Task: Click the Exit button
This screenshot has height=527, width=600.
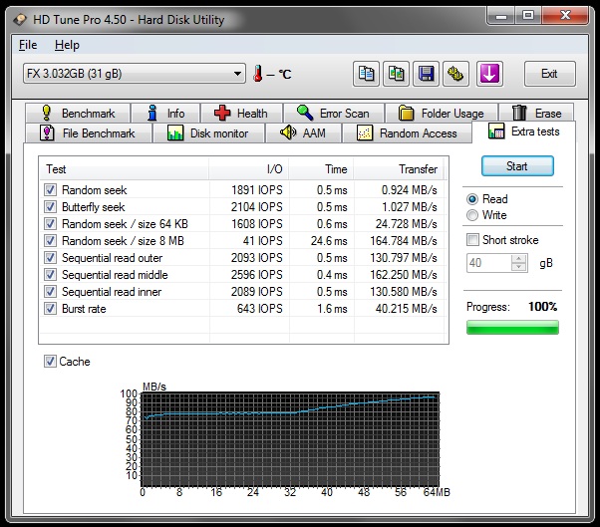Action: (549, 74)
